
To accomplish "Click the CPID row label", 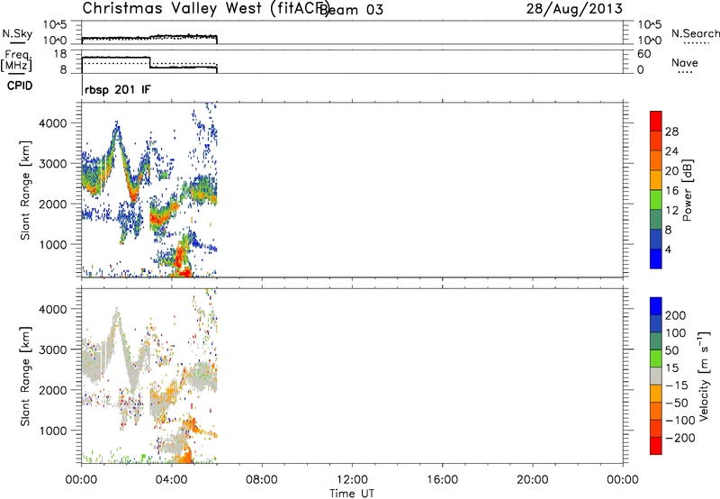I will pos(20,86).
